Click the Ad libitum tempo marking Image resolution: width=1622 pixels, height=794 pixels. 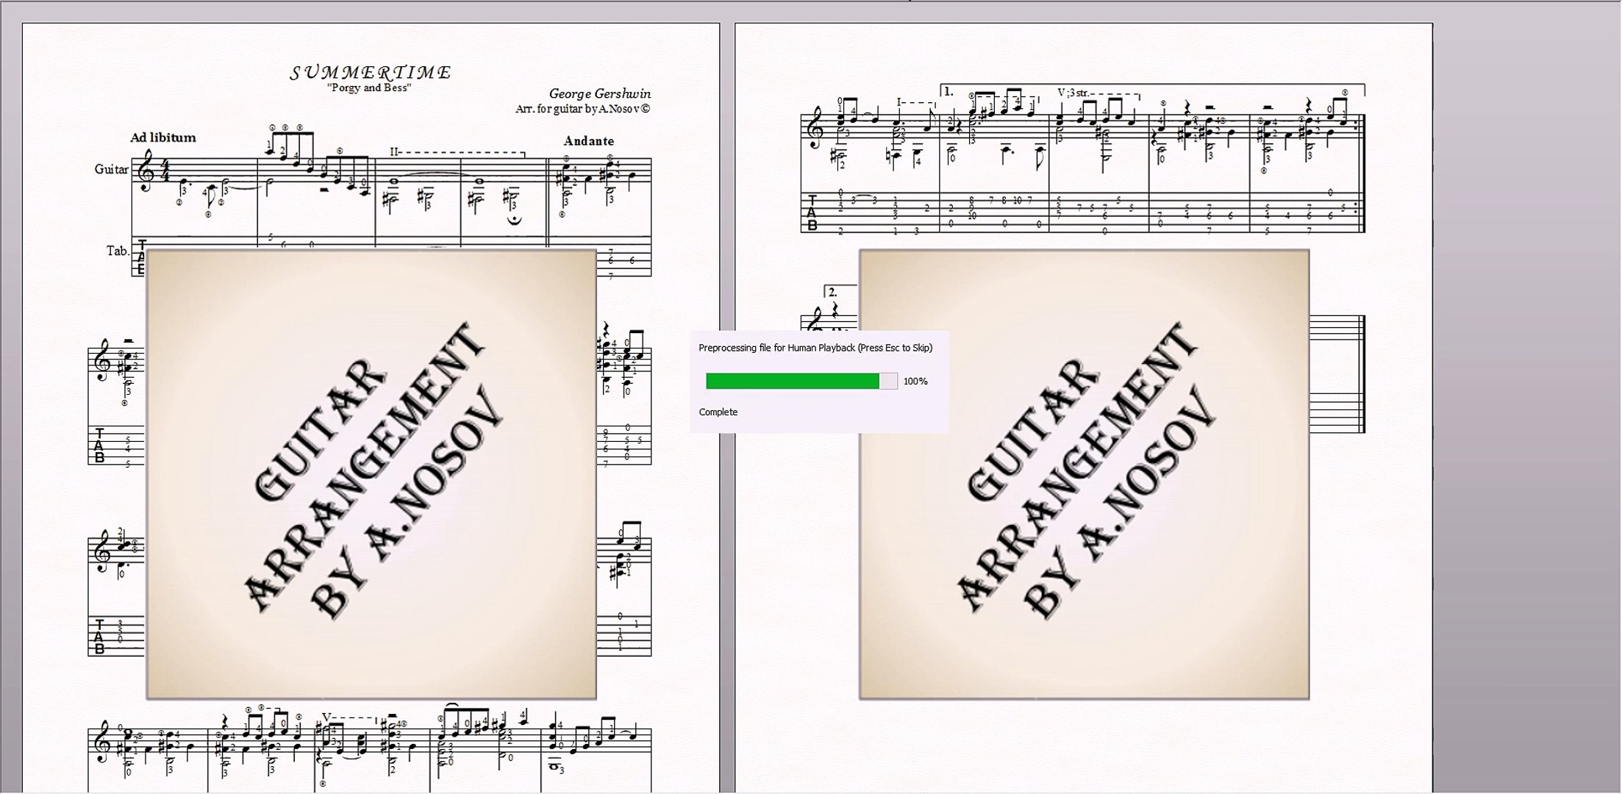163,137
